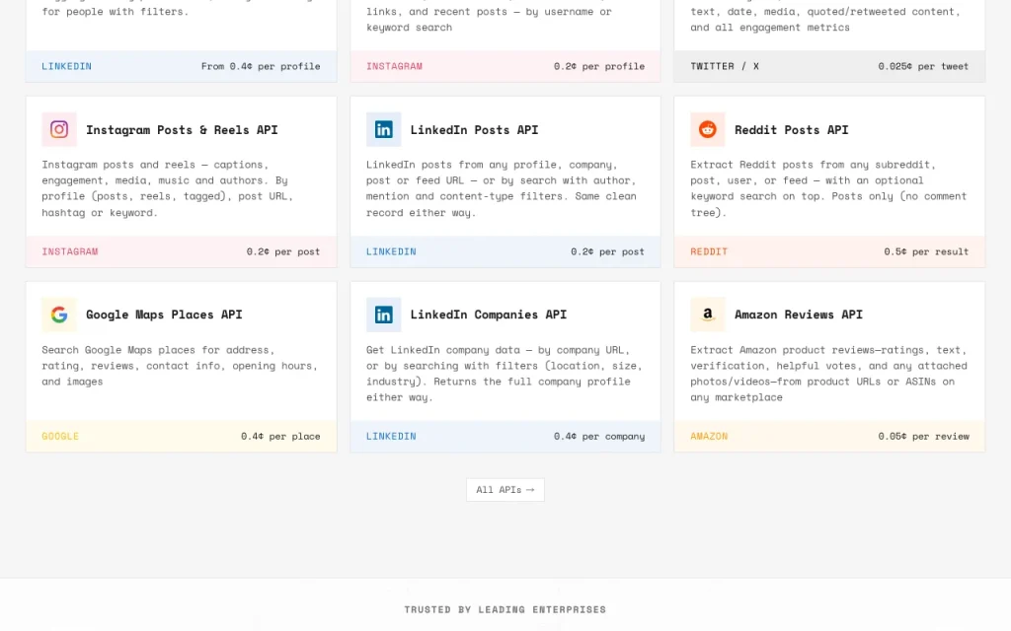Click the '0.5¢ per result' price

tap(926, 251)
